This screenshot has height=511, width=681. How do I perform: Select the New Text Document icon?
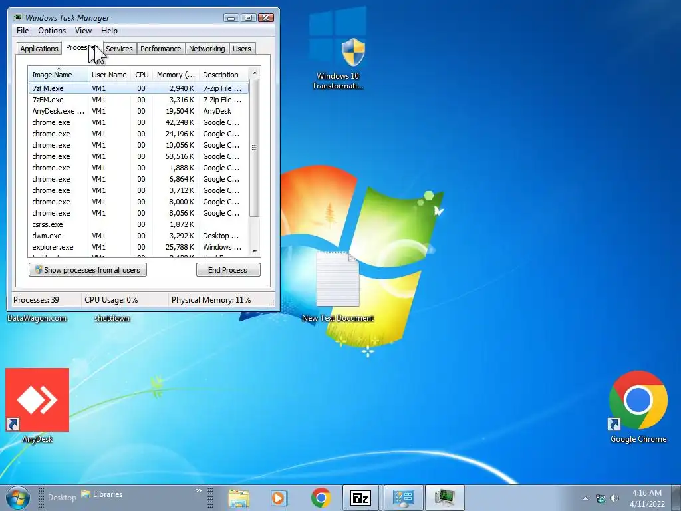pos(338,287)
